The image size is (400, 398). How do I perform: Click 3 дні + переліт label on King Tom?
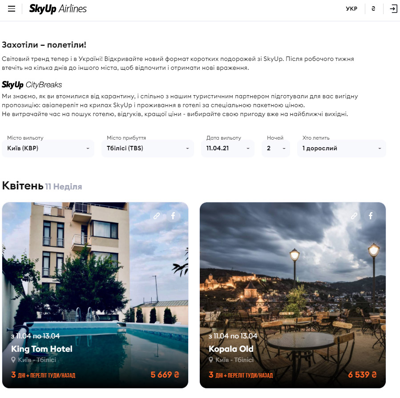[43, 375]
